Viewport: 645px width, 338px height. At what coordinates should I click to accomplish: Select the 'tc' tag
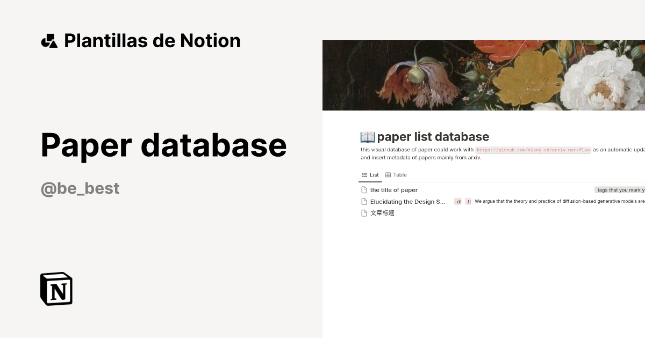[x=469, y=201]
